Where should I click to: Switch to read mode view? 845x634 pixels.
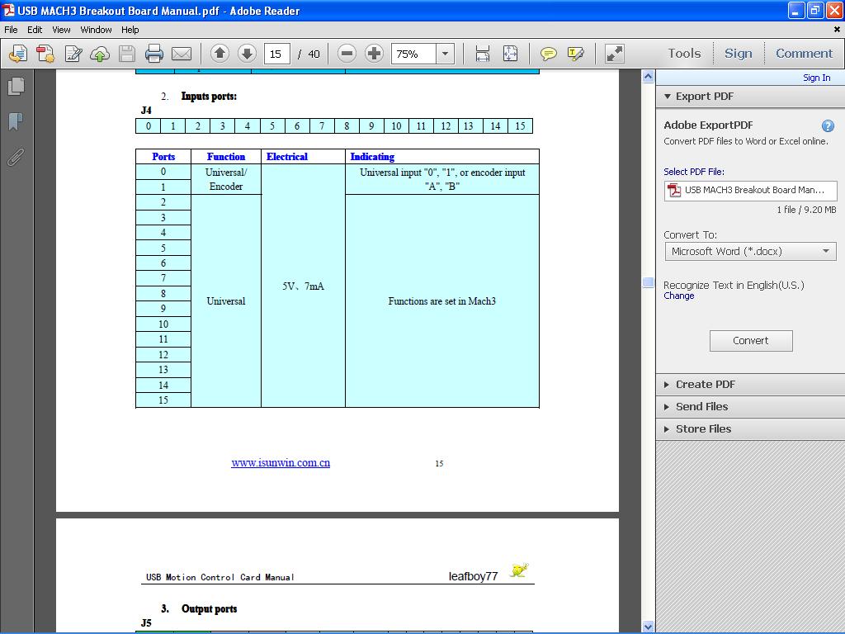click(615, 54)
